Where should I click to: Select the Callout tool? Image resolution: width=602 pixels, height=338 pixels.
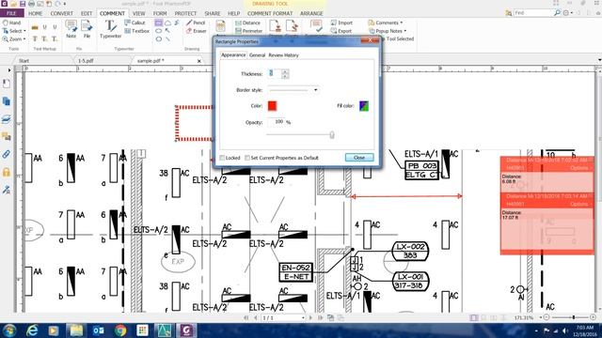tap(135, 23)
